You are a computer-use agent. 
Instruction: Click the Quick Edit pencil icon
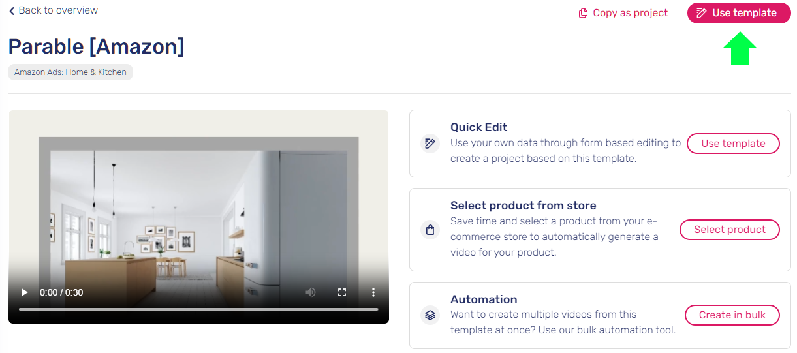coord(430,144)
